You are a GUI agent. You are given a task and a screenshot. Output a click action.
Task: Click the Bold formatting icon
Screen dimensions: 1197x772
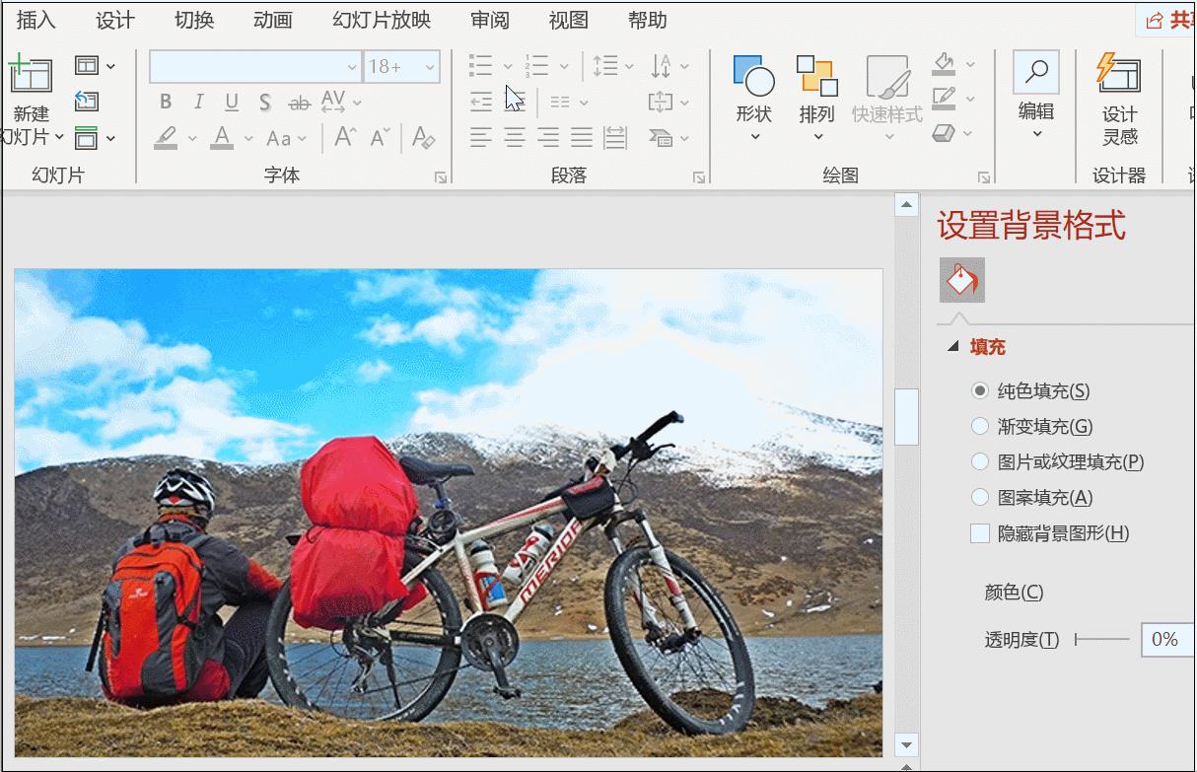coord(166,102)
